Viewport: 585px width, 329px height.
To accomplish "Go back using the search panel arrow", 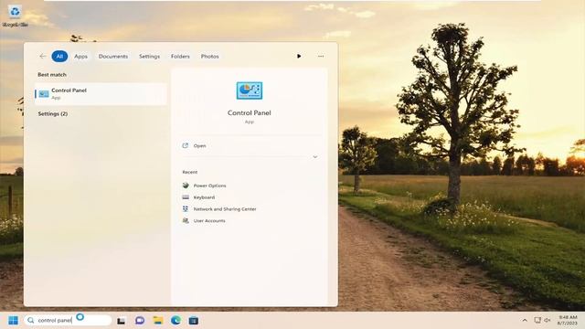I will tap(43, 57).
